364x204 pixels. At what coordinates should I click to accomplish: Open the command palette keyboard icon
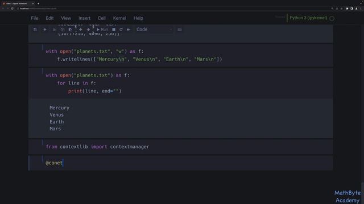pos(180,29)
